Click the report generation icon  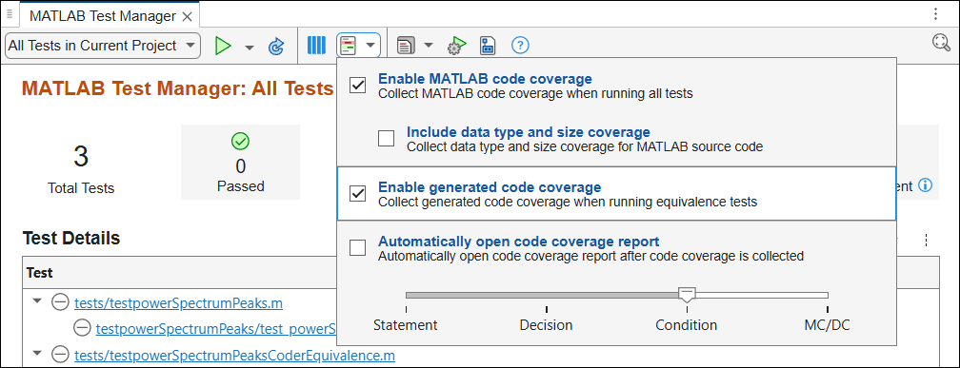pos(406,46)
